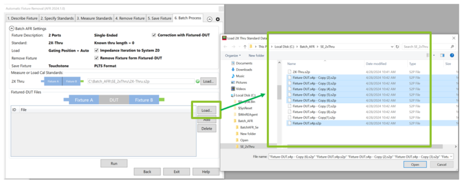
Task: Open the file dialog help icon
Action: tap(452, 55)
